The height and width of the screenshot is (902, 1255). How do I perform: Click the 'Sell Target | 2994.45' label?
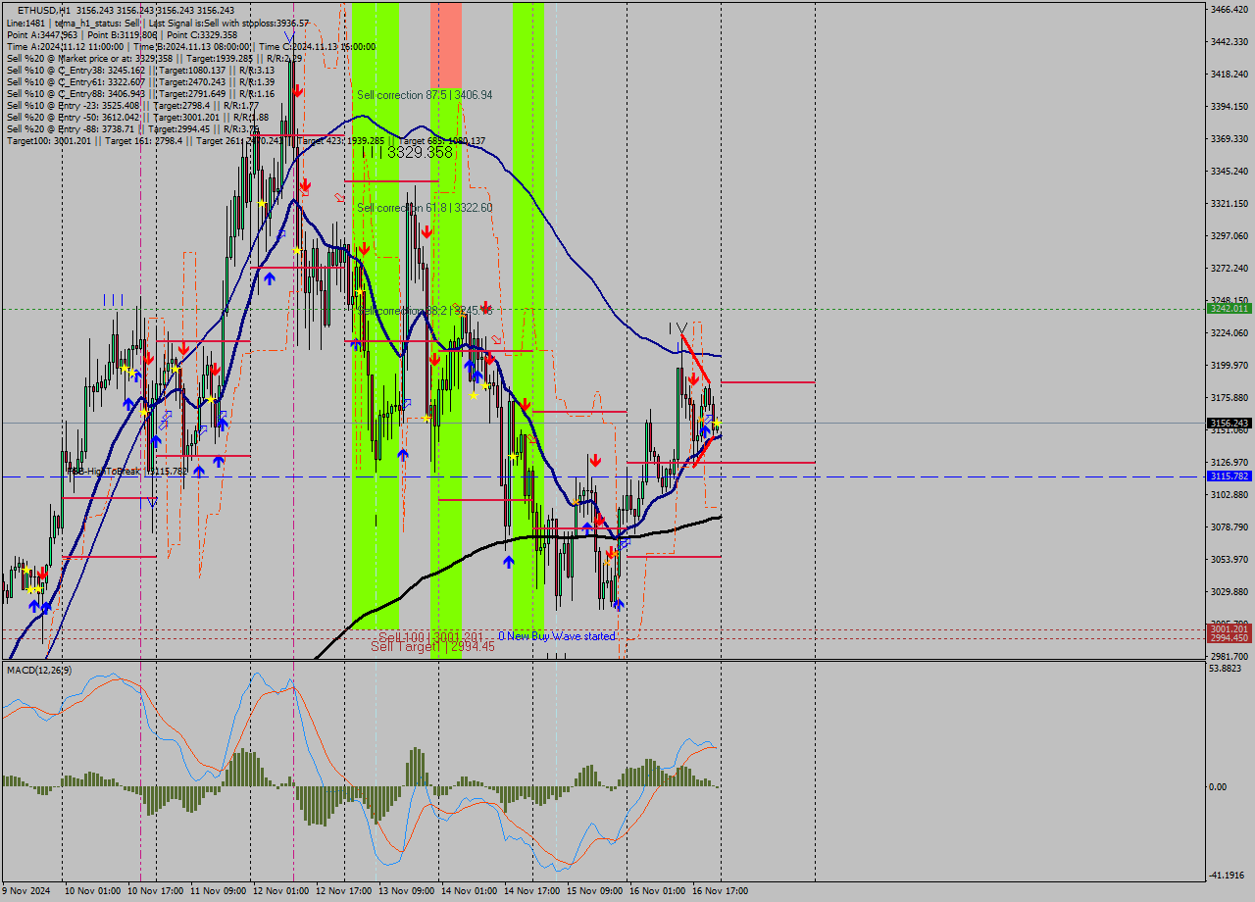(432, 646)
